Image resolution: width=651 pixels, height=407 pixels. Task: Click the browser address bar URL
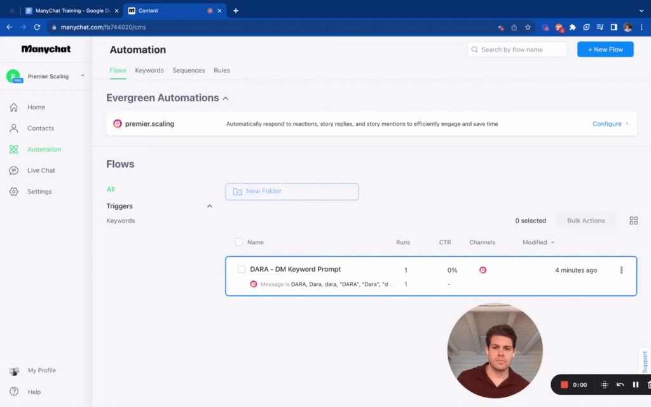click(104, 27)
